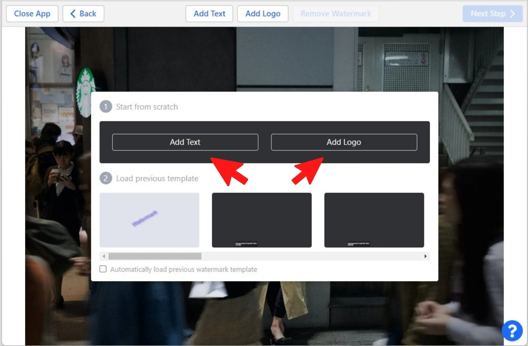
Task: Select the purple Watermark text template thumbnail
Action: [x=150, y=220]
